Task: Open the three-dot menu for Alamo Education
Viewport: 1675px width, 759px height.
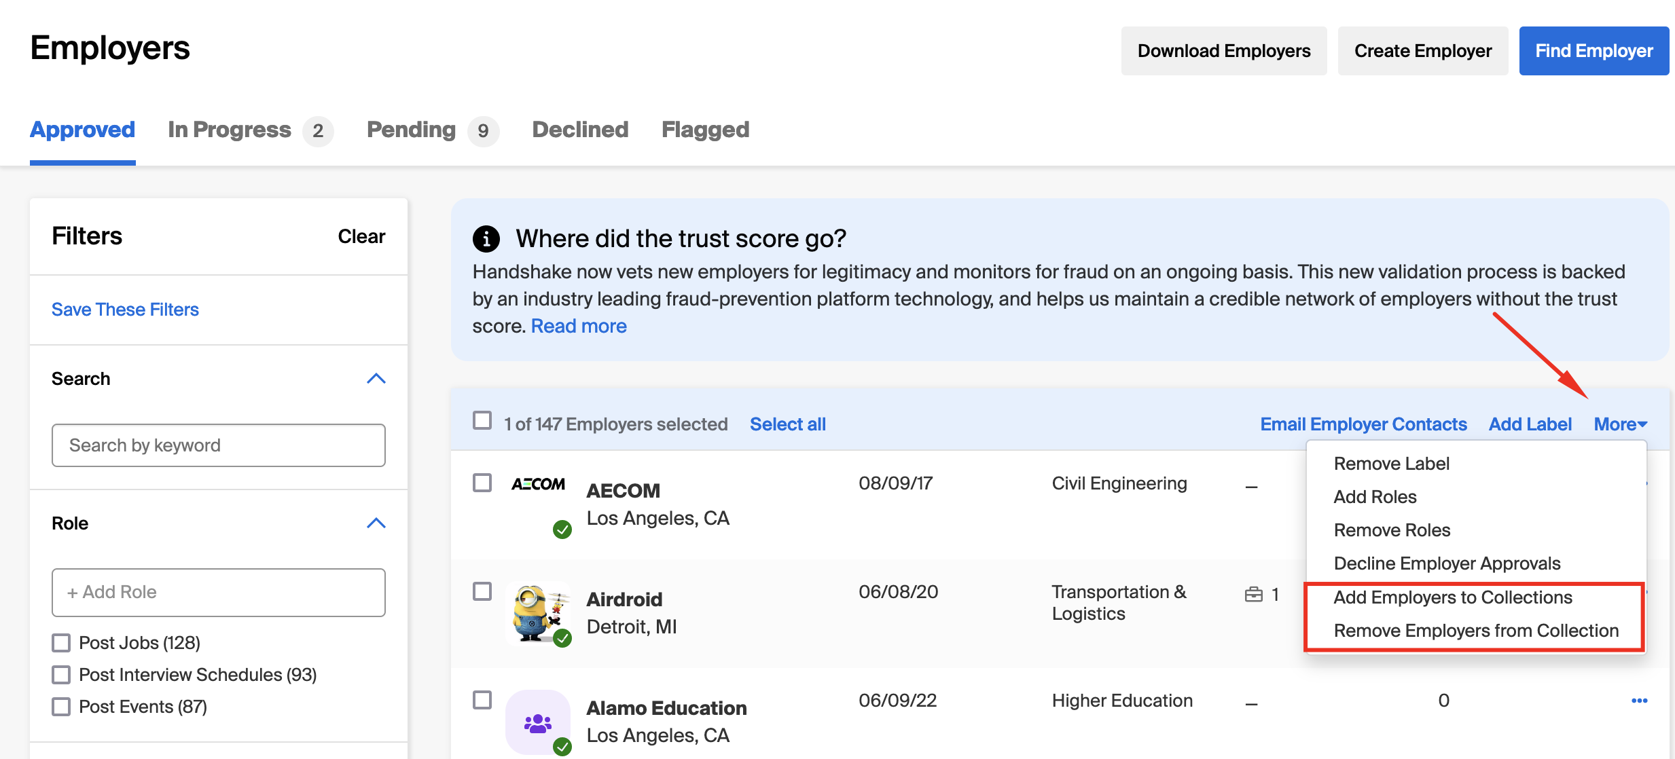Action: point(1639,701)
